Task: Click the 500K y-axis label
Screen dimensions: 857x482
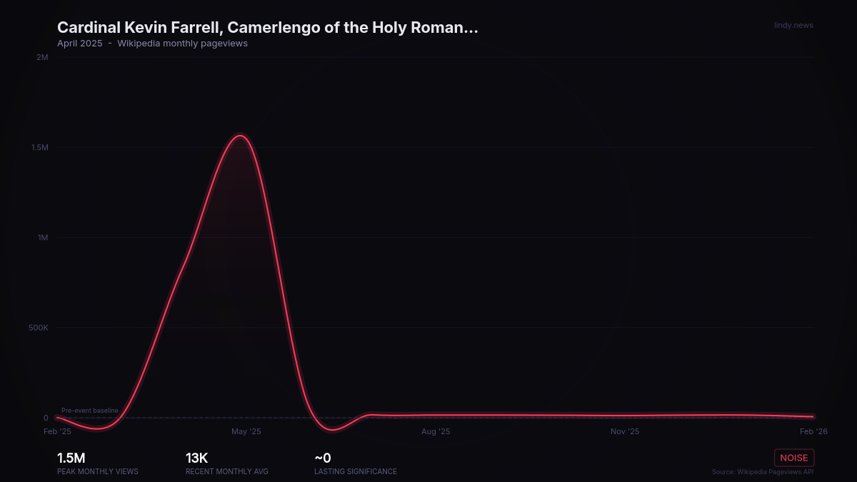Action: [x=37, y=328]
